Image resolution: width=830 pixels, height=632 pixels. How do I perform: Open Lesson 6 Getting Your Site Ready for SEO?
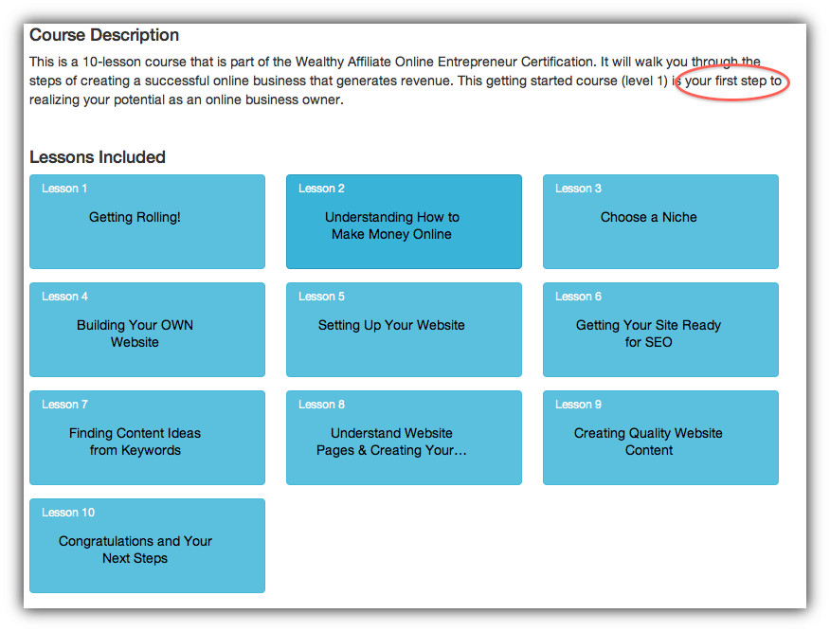660,330
